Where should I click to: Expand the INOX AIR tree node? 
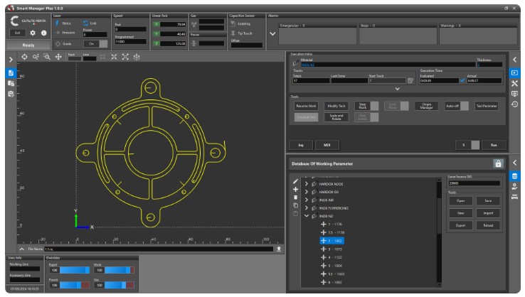tap(307, 200)
